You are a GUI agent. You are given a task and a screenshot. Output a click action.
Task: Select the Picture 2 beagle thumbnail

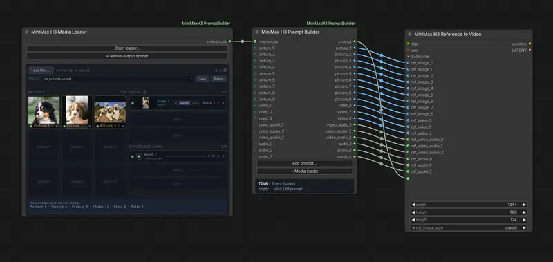(x=77, y=110)
